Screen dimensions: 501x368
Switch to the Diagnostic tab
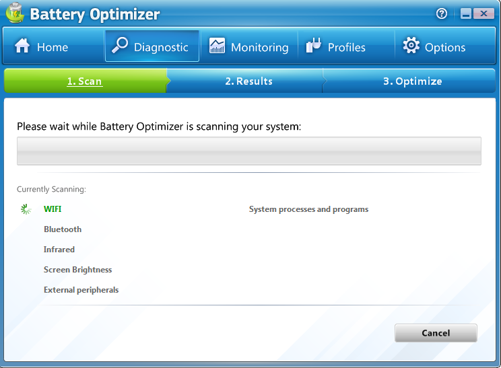point(152,46)
